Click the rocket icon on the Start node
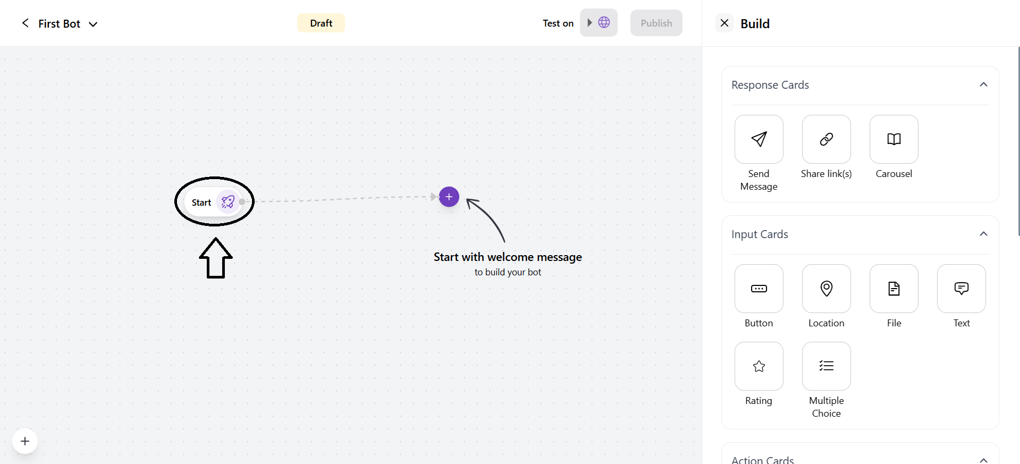 pyautogui.click(x=228, y=202)
